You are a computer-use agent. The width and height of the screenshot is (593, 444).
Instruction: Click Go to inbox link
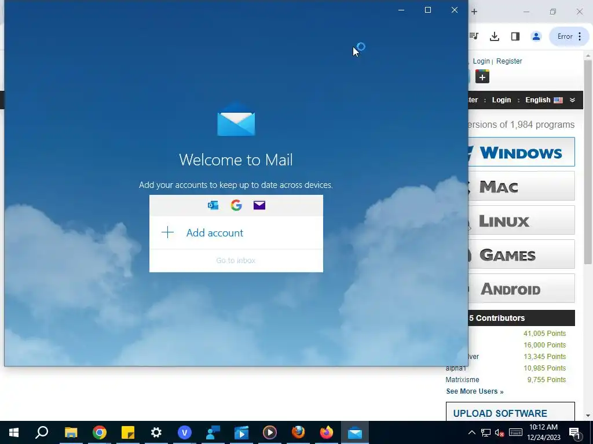click(236, 261)
